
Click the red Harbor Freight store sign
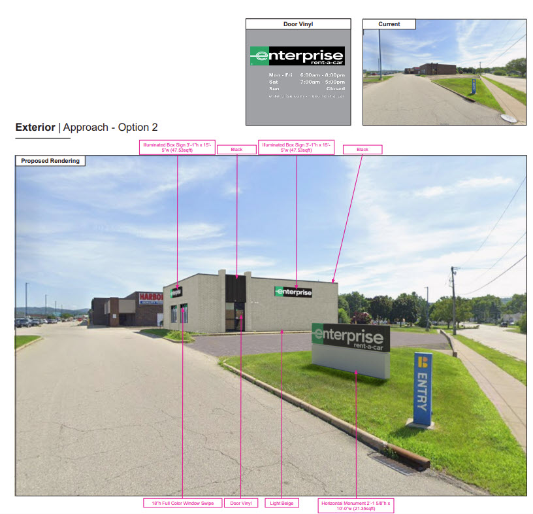tap(150, 297)
